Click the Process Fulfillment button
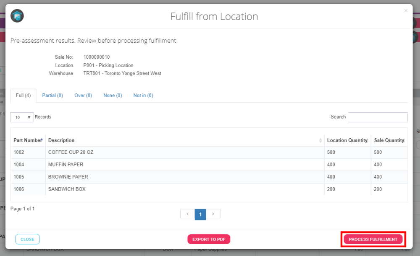The image size is (420, 256). point(373,239)
